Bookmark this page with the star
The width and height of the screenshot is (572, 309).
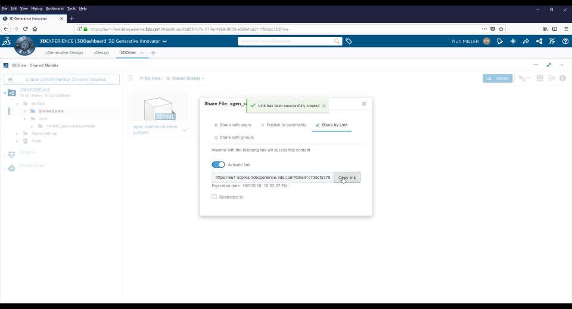coord(501,29)
